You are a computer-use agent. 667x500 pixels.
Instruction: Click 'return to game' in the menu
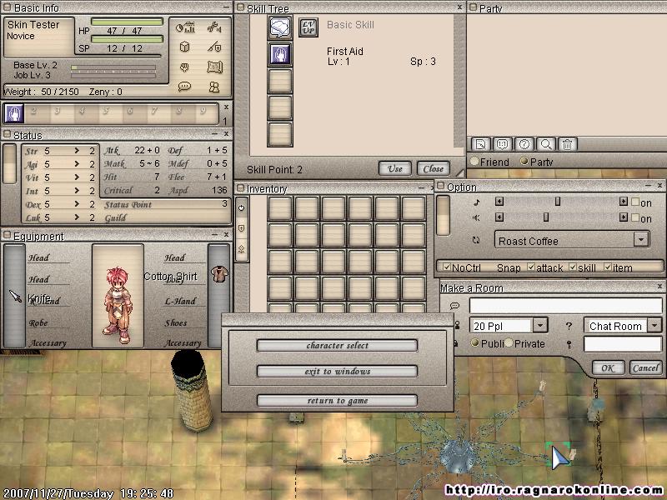(338, 401)
